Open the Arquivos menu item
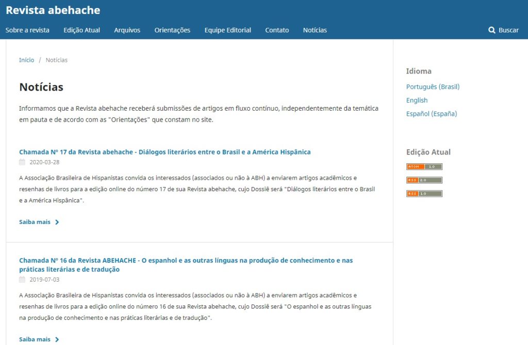 point(127,30)
